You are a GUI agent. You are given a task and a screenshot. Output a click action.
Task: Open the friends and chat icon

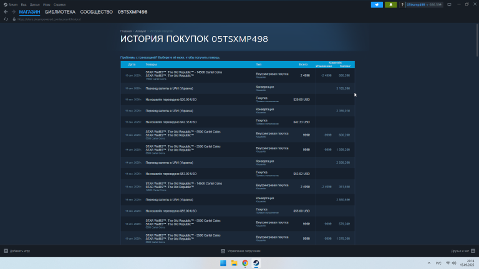[473, 251]
